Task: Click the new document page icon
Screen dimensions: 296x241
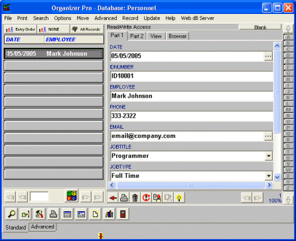Action: coord(95,214)
